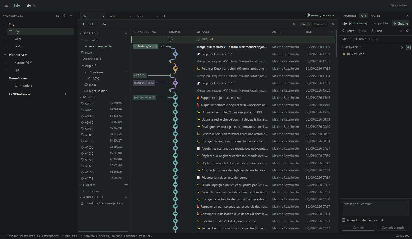Collapse the LOCALES section

[81, 33]
